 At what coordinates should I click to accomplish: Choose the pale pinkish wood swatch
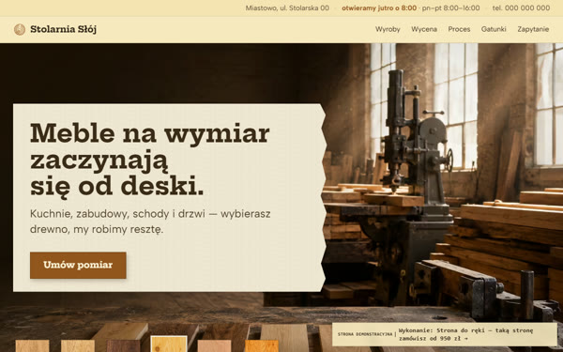click(214, 345)
